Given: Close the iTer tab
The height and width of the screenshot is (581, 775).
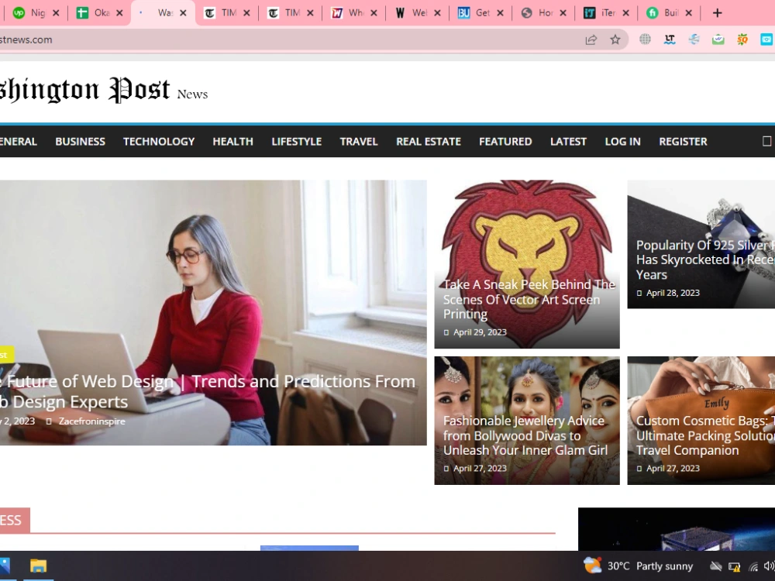Looking at the screenshot, I should [x=625, y=13].
